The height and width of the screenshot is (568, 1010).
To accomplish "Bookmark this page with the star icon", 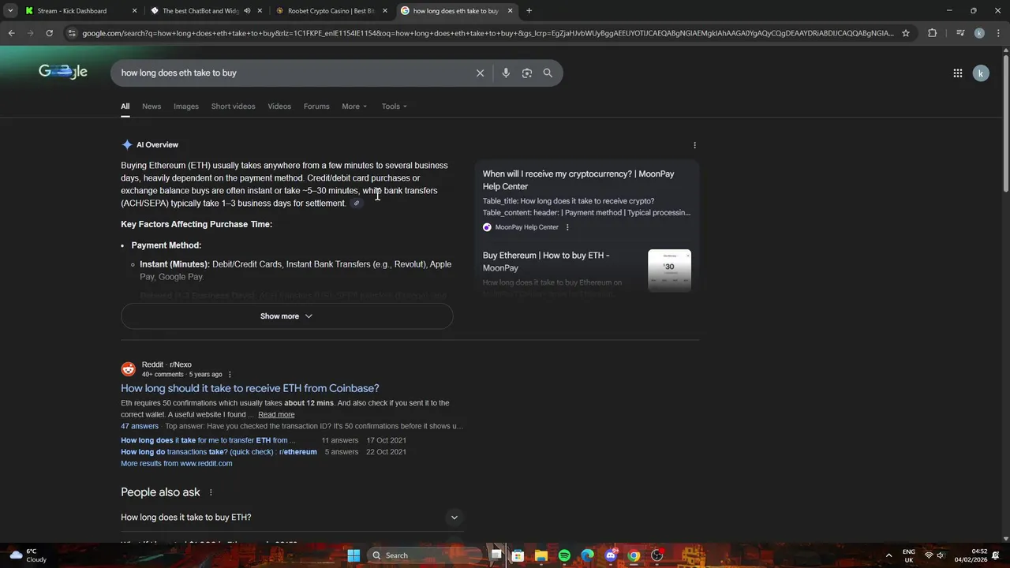I will click(906, 33).
